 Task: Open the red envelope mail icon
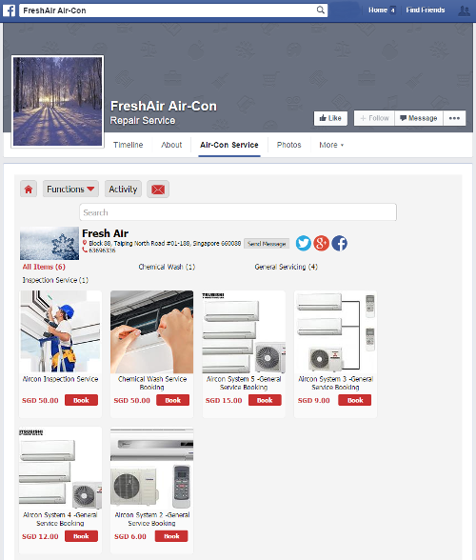(x=158, y=189)
